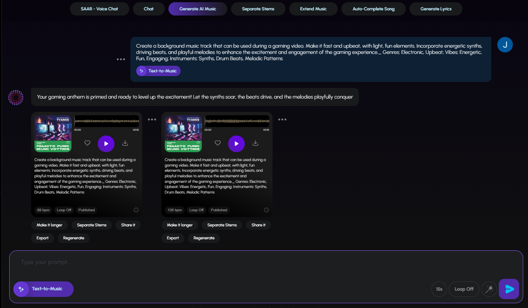Download the 89 bpm track
This screenshot has height=308, width=528.
[x=125, y=143]
